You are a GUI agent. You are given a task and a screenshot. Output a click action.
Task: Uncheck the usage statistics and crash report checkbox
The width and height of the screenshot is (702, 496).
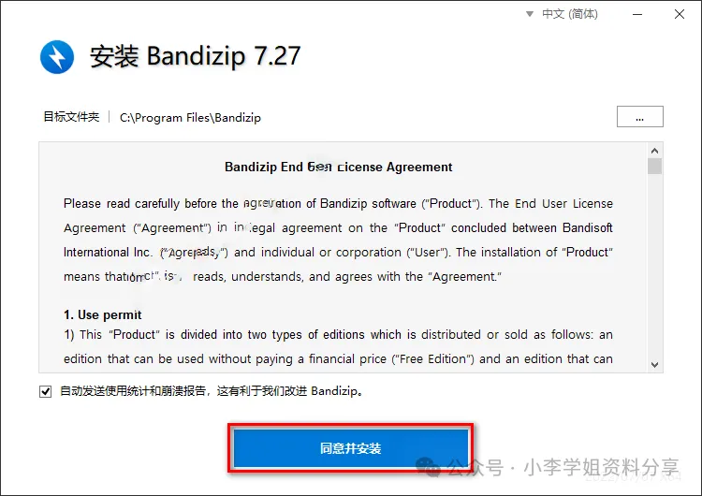45,392
